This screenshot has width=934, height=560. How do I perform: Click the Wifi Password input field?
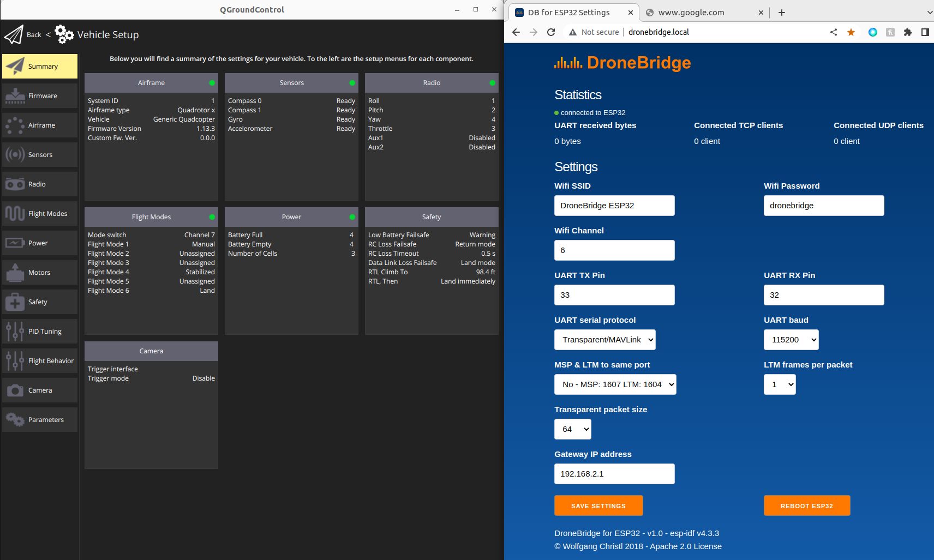point(824,206)
